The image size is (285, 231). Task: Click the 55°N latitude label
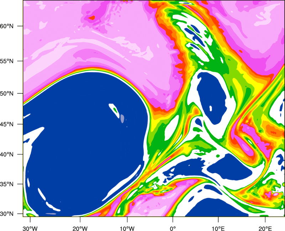click(x=7, y=61)
